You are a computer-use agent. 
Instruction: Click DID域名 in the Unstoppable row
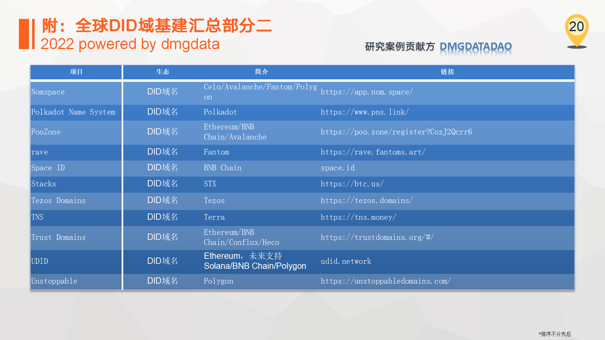coord(163,281)
